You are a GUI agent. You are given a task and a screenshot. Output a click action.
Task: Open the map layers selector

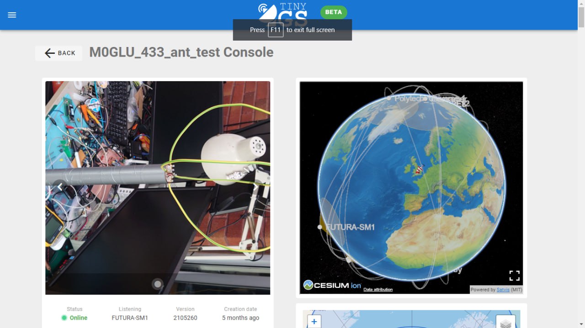[505, 323]
